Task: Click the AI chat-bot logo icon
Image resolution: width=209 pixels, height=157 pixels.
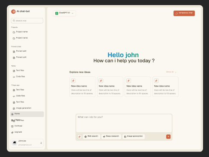Action: click(13, 12)
